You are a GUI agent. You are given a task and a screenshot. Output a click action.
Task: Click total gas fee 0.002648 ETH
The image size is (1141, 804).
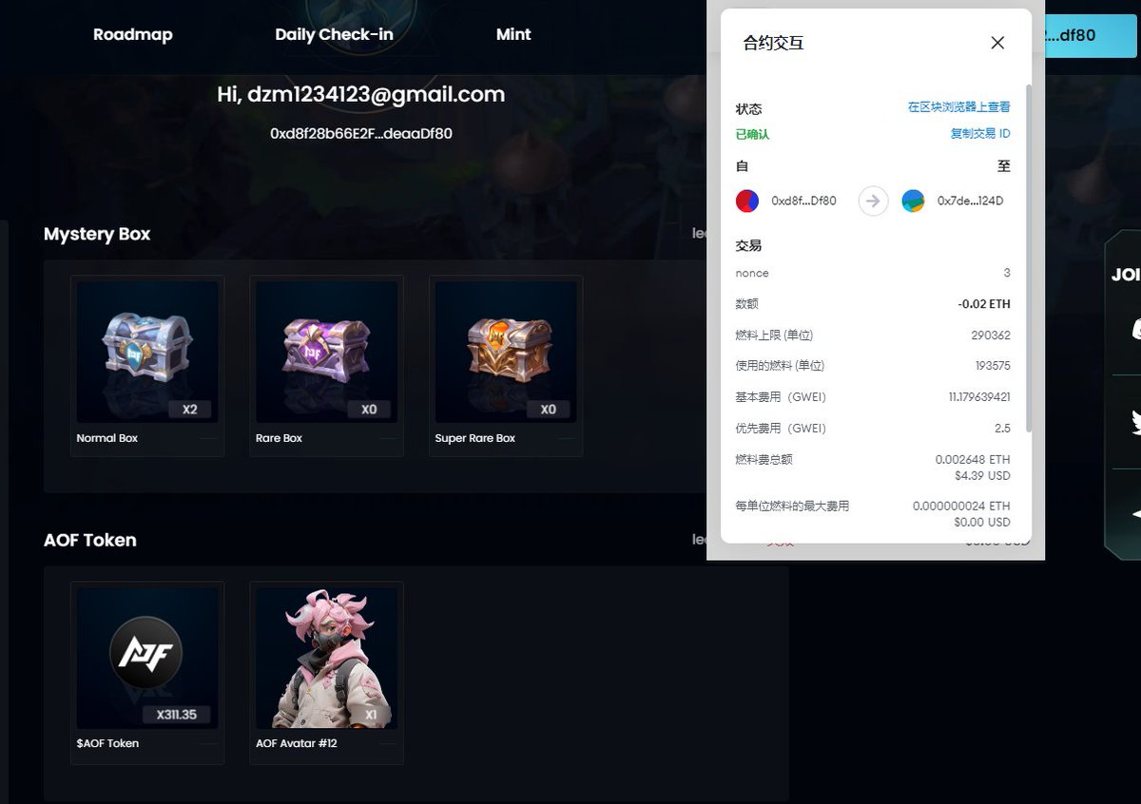pos(973,459)
